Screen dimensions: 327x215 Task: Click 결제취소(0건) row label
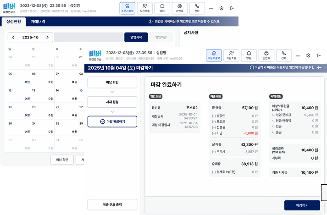click(223, 172)
